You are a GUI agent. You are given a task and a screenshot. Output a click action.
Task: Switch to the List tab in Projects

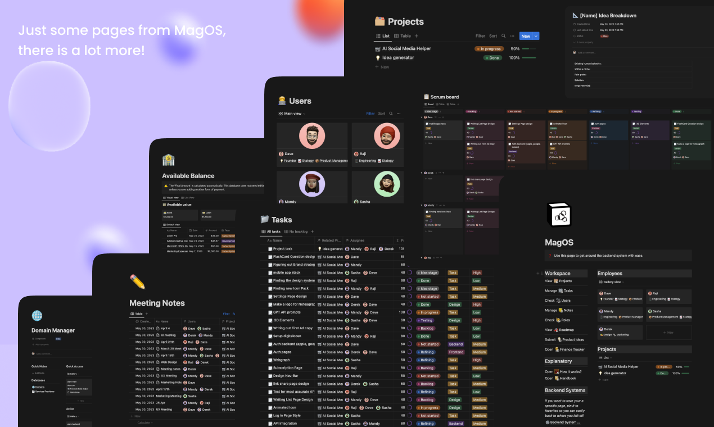tap(382, 36)
